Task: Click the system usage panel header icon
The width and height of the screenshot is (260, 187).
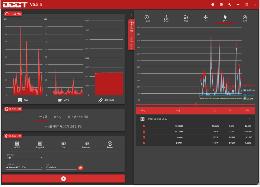Action: (7, 14)
